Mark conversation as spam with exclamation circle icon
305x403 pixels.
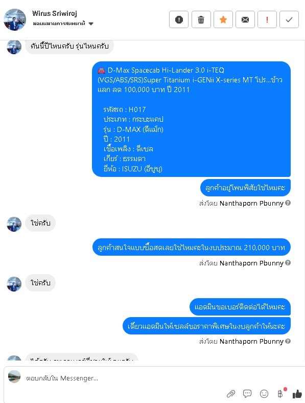pos(179,19)
